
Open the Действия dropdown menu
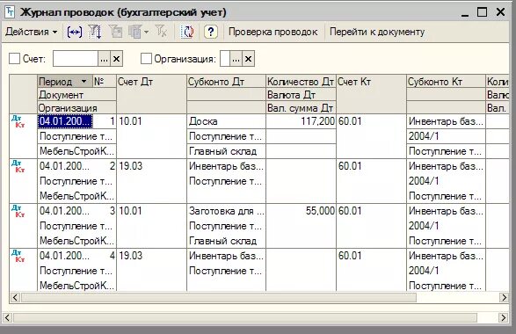click(32, 32)
